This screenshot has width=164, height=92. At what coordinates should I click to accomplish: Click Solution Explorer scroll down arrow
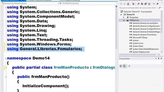(x=162, y=52)
